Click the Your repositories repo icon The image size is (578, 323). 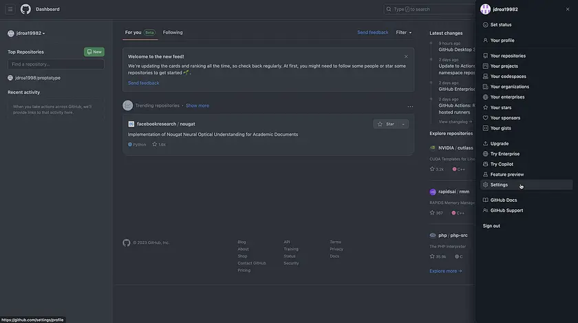485,56
